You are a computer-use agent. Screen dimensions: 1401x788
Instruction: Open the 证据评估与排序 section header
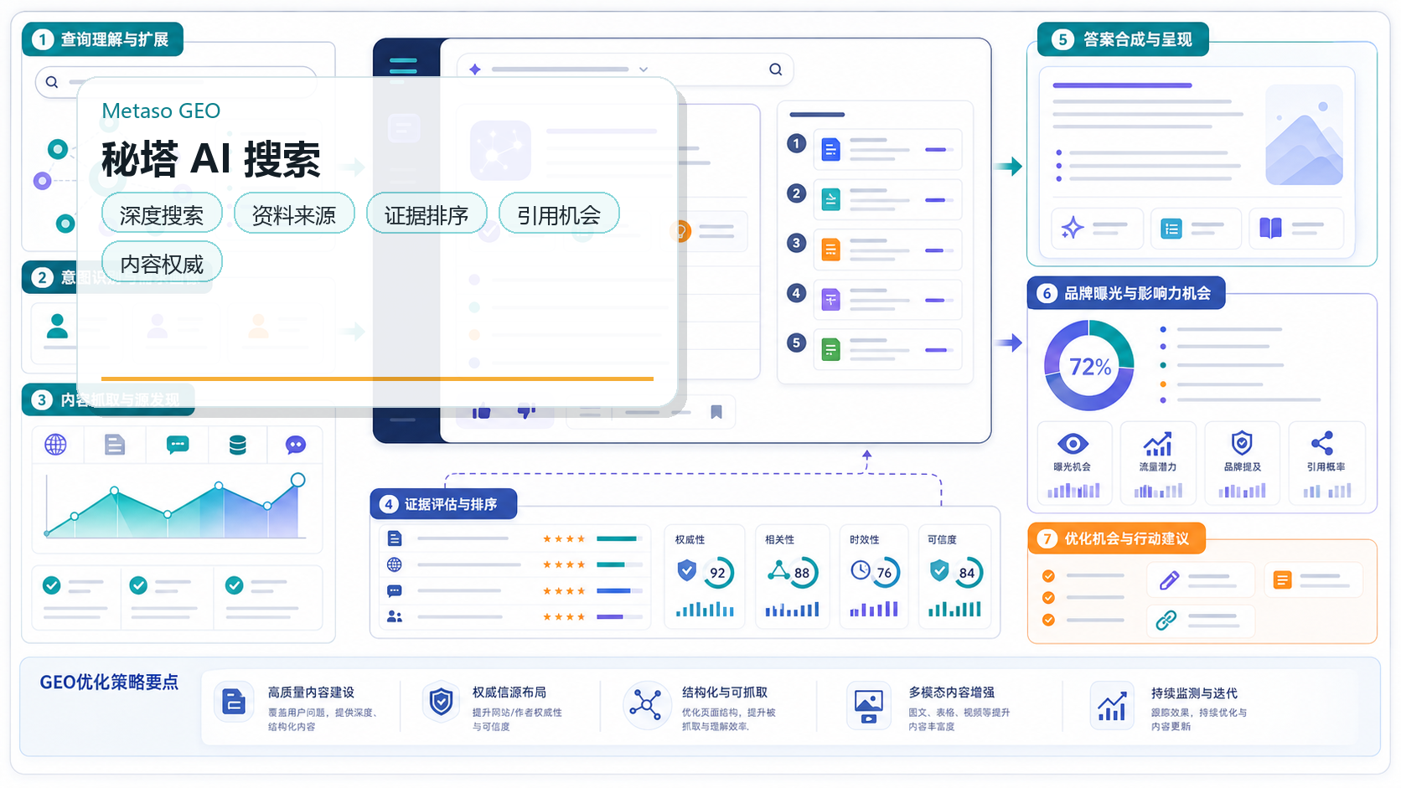click(x=443, y=504)
